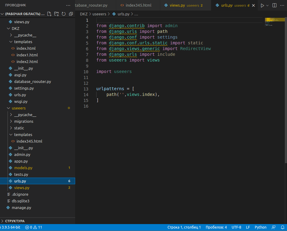Collapse the useeers folder
The height and width of the screenshot is (231, 287).
point(18,108)
